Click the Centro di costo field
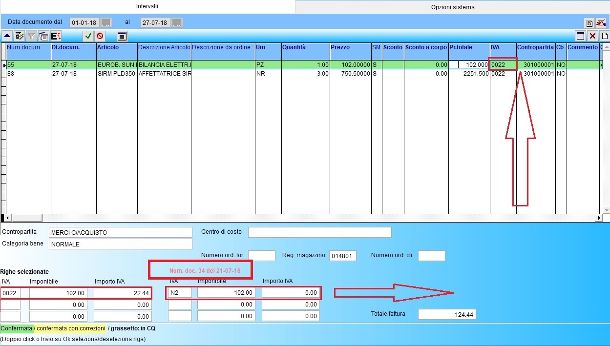This screenshot has height=346, width=610. 319,232
